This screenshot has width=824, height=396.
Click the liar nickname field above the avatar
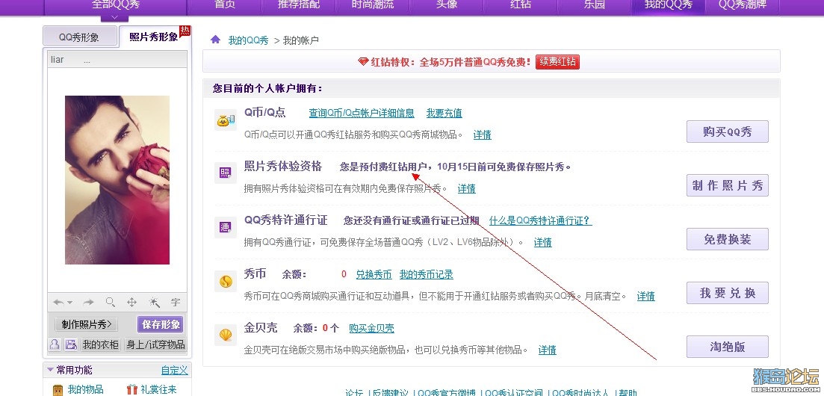click(117, 60)
